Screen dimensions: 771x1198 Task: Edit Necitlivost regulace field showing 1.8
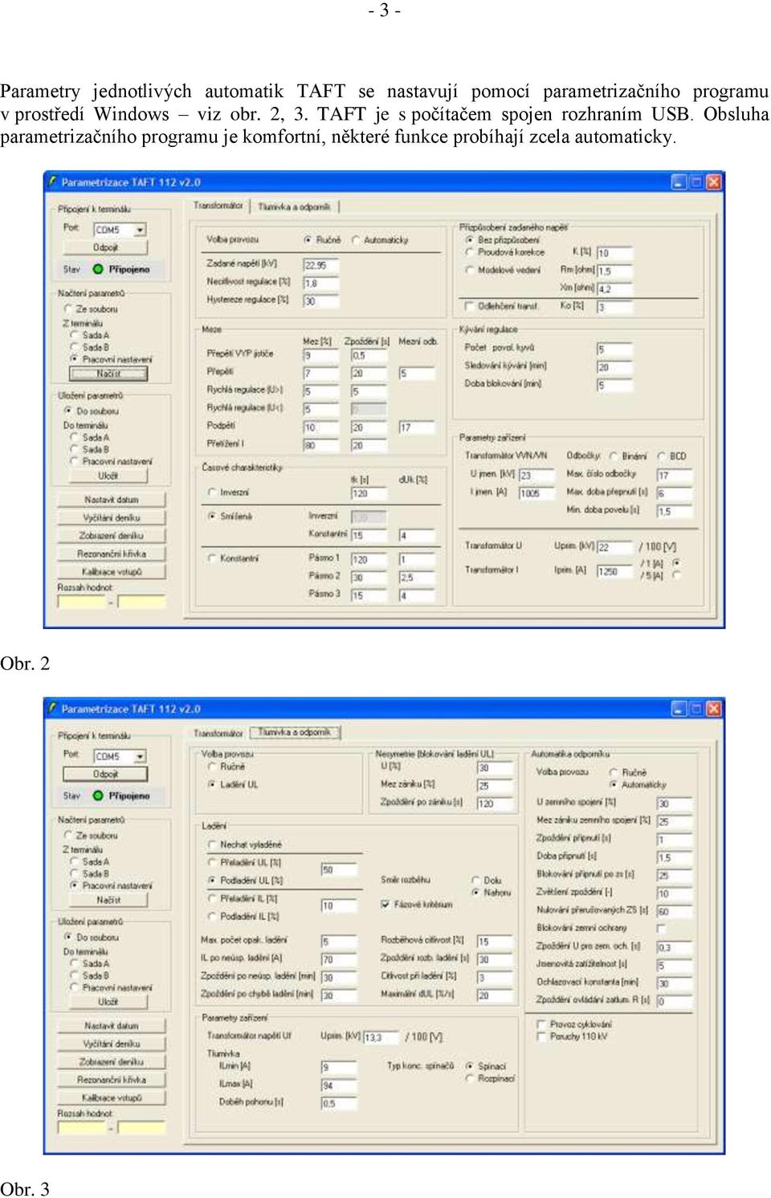click(320, 283)
